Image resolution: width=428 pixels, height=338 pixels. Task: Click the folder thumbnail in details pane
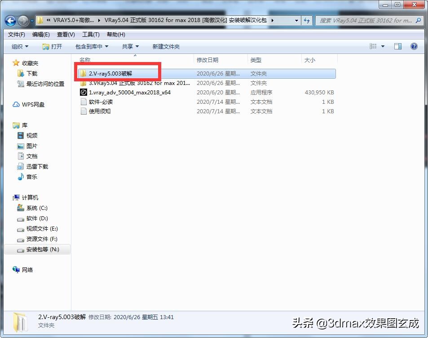click(20, 322)
